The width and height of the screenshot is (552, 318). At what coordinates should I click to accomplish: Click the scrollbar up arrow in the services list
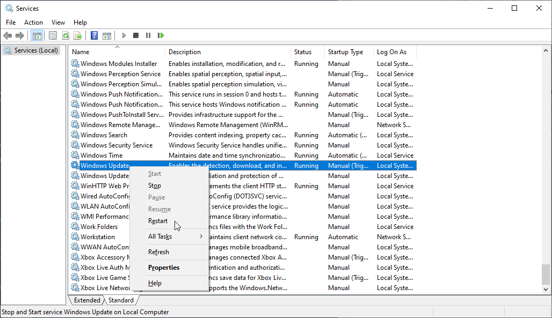click(x=546, y=50)
